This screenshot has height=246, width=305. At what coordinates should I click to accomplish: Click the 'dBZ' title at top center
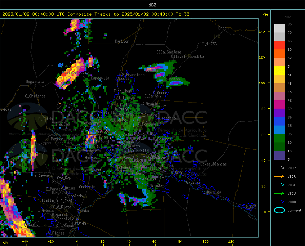(x=152, y=5)
